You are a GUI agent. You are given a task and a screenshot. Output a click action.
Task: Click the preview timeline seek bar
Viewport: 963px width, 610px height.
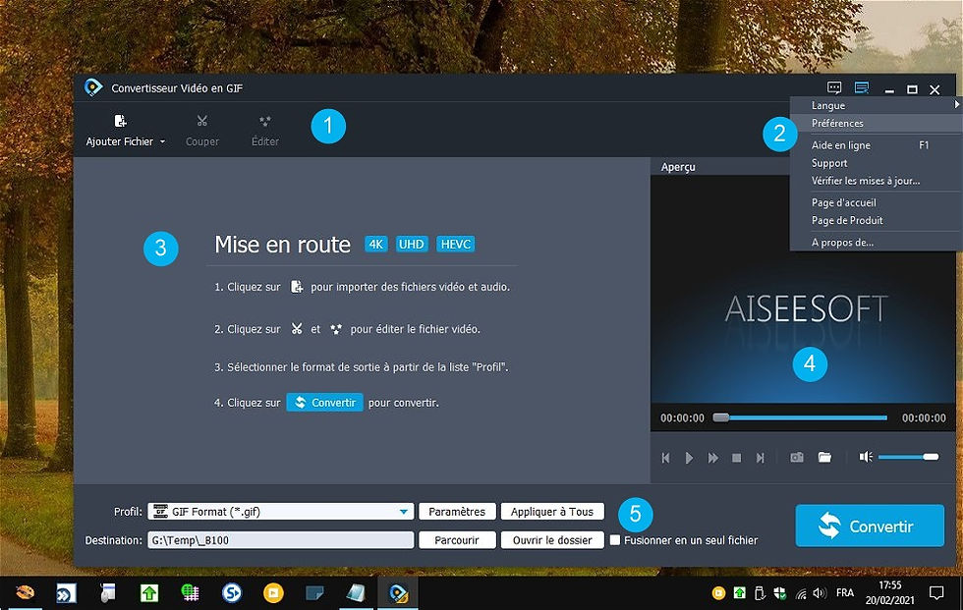pos(800,417)
